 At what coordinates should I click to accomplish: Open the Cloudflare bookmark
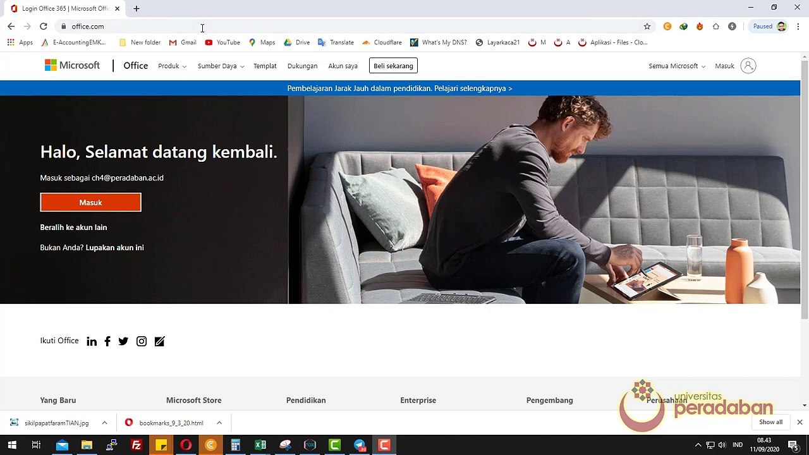tap(382, 42)
